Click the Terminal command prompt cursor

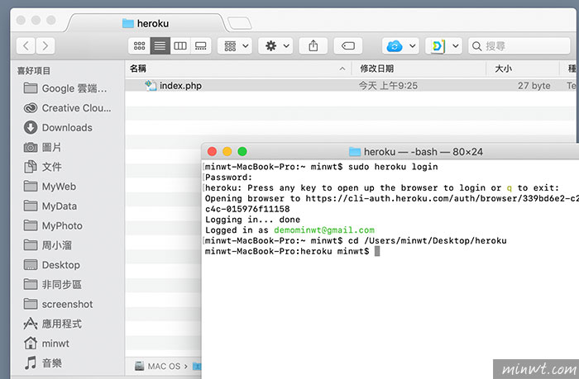pyautogui.click(x=377, y=252)
